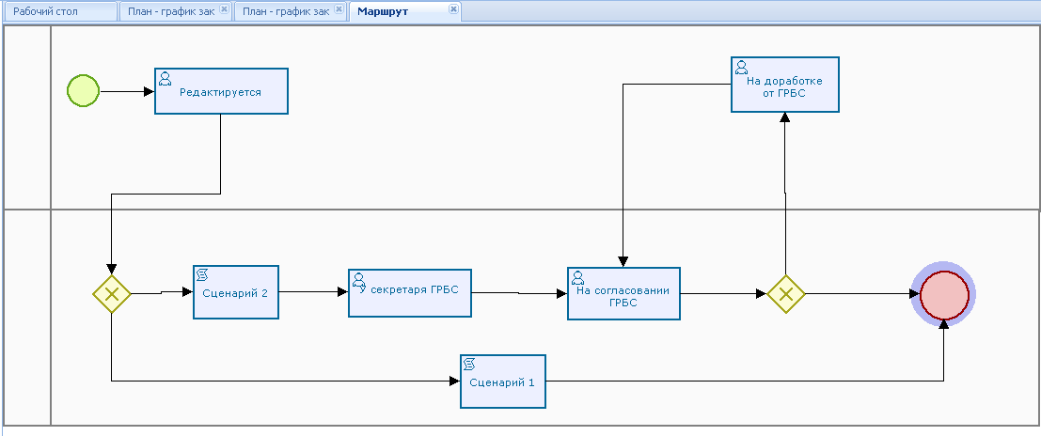Click user icon in У секретаря ГРБС
The image size is (1041, 436).
pyautogui.click(x=358, y=279)
